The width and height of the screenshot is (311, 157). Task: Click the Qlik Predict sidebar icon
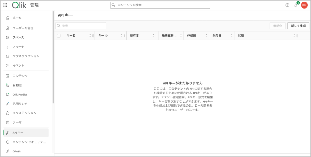[8, 94]
